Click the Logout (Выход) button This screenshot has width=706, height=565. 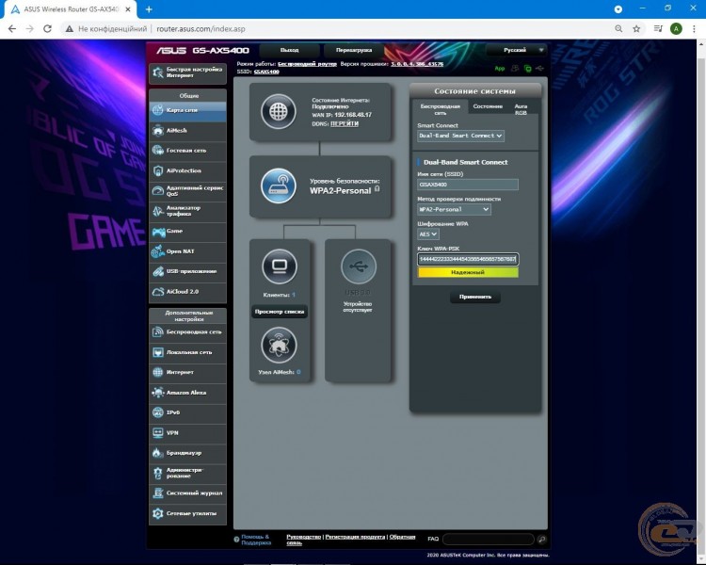pos(290,51)
